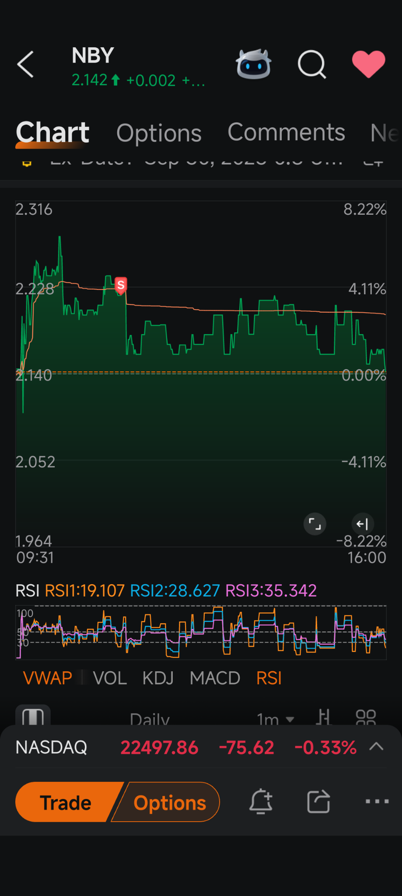Tap the red S sell marker
The width and height of the screenshot is (402, 896).
(x=121, y=285)
